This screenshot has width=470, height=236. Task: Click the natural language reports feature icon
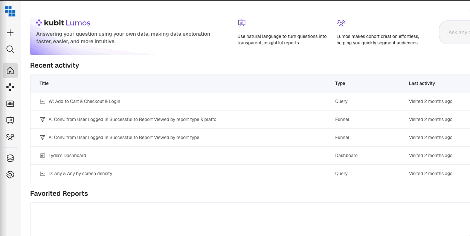242,23
